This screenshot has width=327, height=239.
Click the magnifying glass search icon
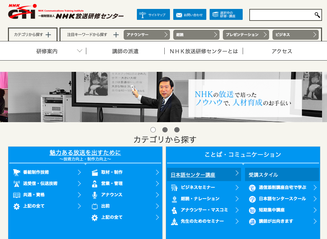(317, 15)
